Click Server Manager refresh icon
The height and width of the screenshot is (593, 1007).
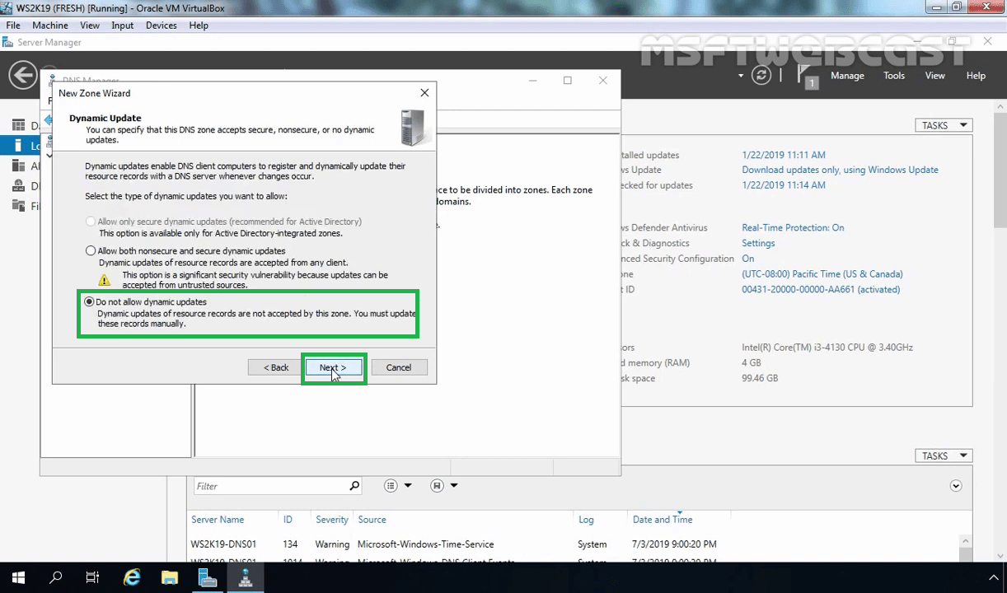point(761,75)
